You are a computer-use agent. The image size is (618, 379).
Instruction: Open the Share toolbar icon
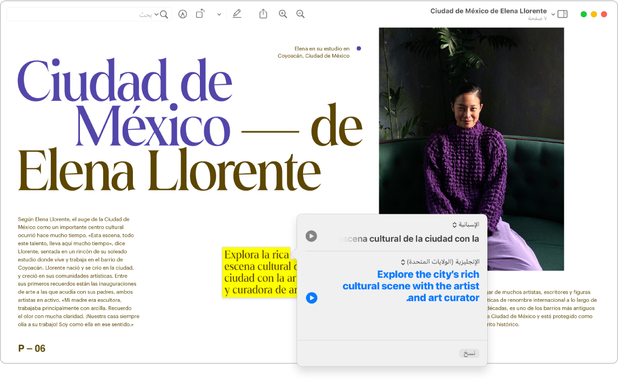[263, 14]
